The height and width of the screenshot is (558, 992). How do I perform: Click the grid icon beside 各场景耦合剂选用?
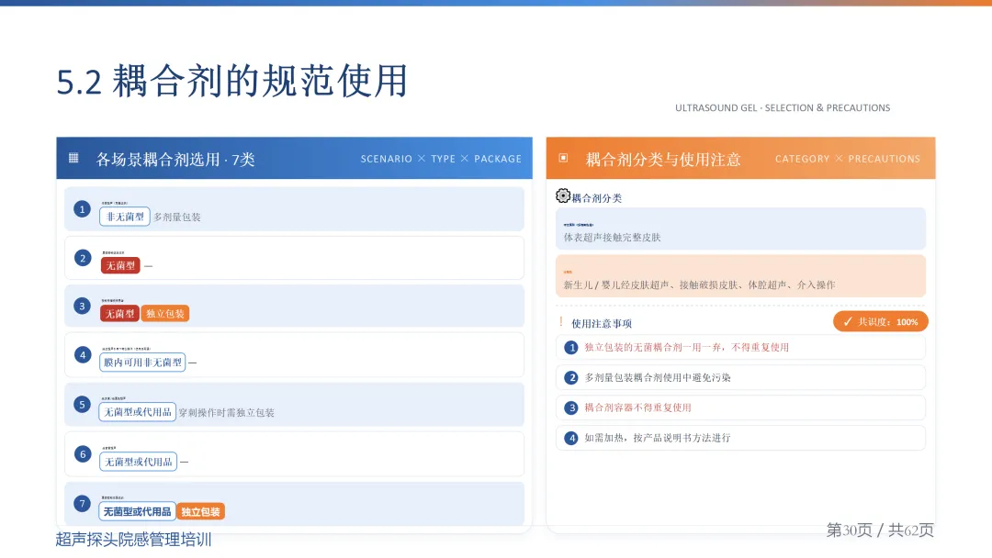73,158
